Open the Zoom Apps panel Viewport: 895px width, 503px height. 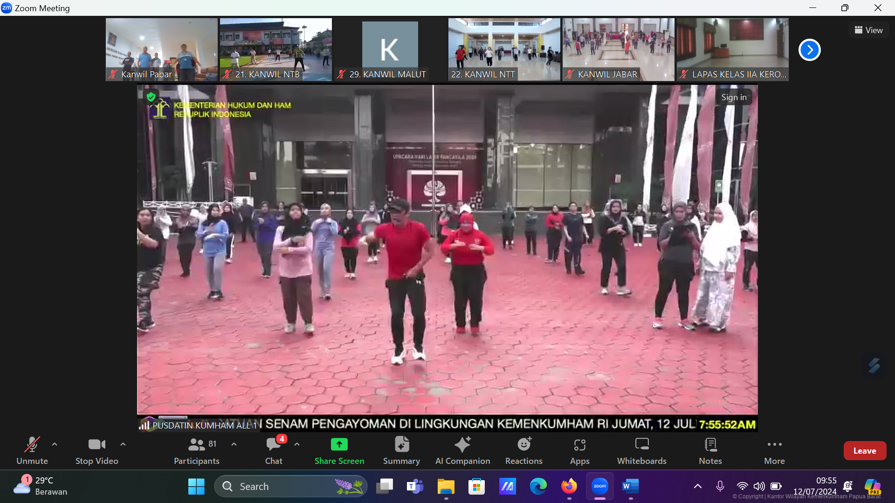(x=580, y=450)
